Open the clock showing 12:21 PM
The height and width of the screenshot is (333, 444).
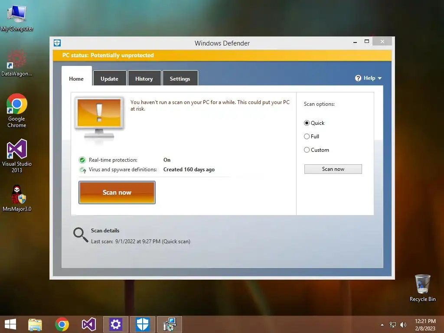(x=425, y=325)
